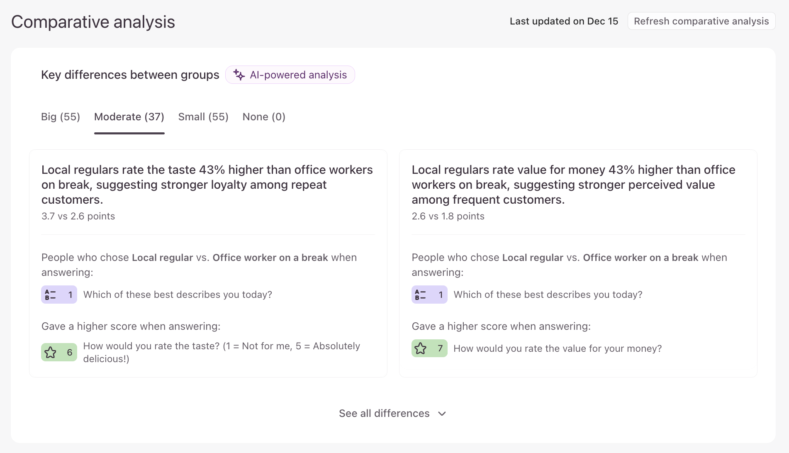Click multiple-choice icon in right card
Screen dimensions: 789x453
(x=420, y=295)
